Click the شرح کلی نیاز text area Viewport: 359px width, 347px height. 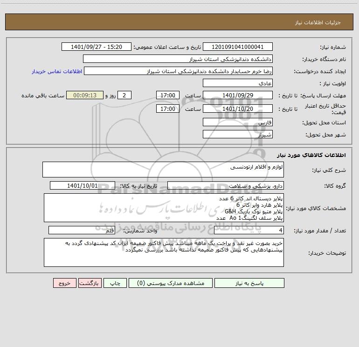pyautogui.click(x=163, y=170)
